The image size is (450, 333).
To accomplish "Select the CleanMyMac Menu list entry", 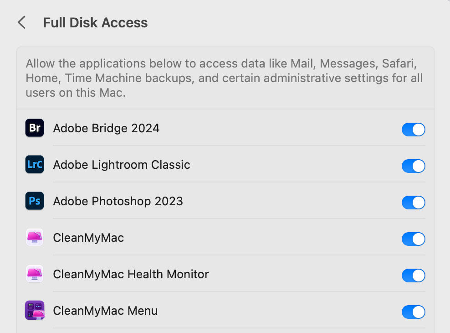I will [x=105, y=311].
